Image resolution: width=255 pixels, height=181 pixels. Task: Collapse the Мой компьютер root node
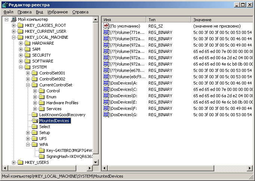point(6,20)
